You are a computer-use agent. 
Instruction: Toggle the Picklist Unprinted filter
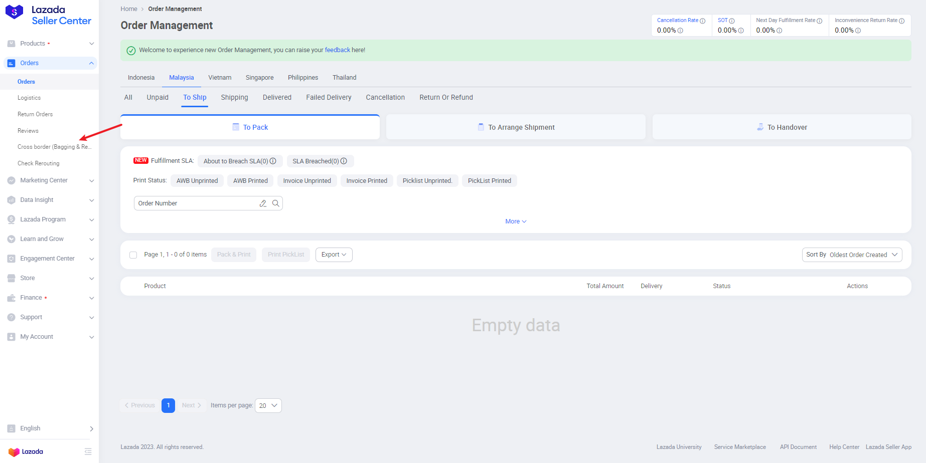[x=427, y=181]
